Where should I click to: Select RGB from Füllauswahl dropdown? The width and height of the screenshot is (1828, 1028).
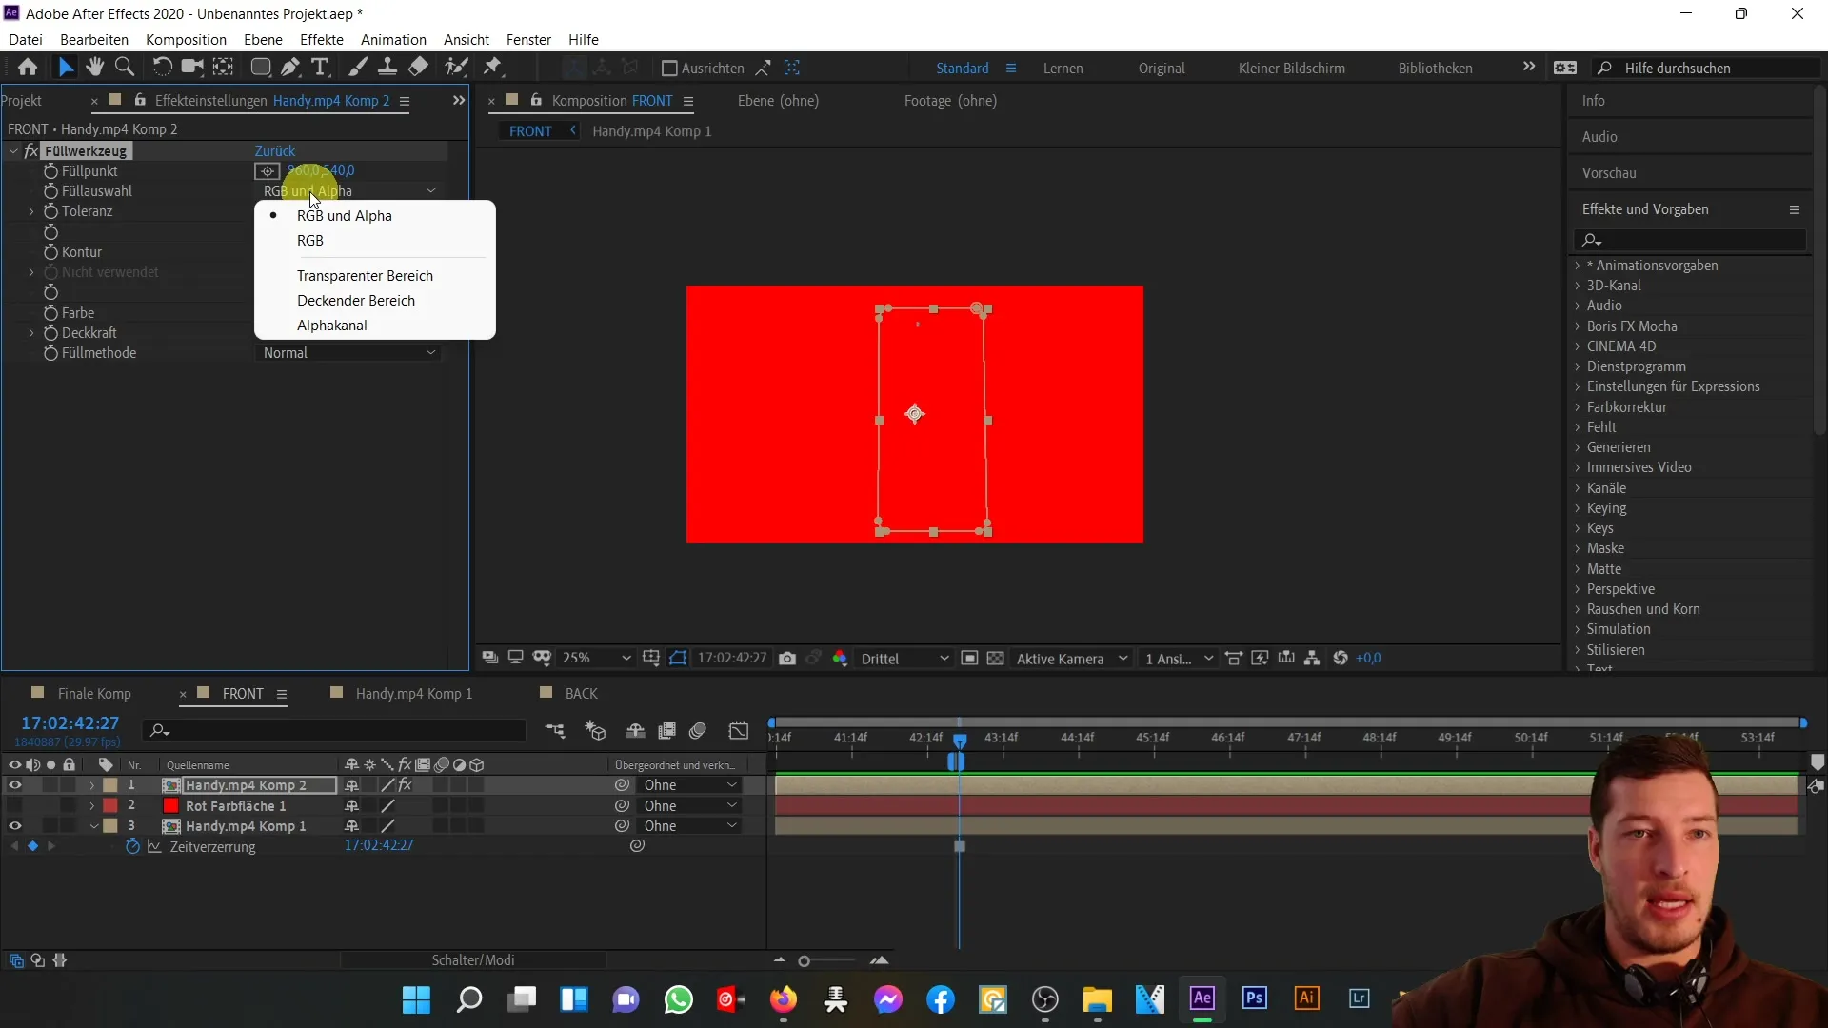click(310, 240)
